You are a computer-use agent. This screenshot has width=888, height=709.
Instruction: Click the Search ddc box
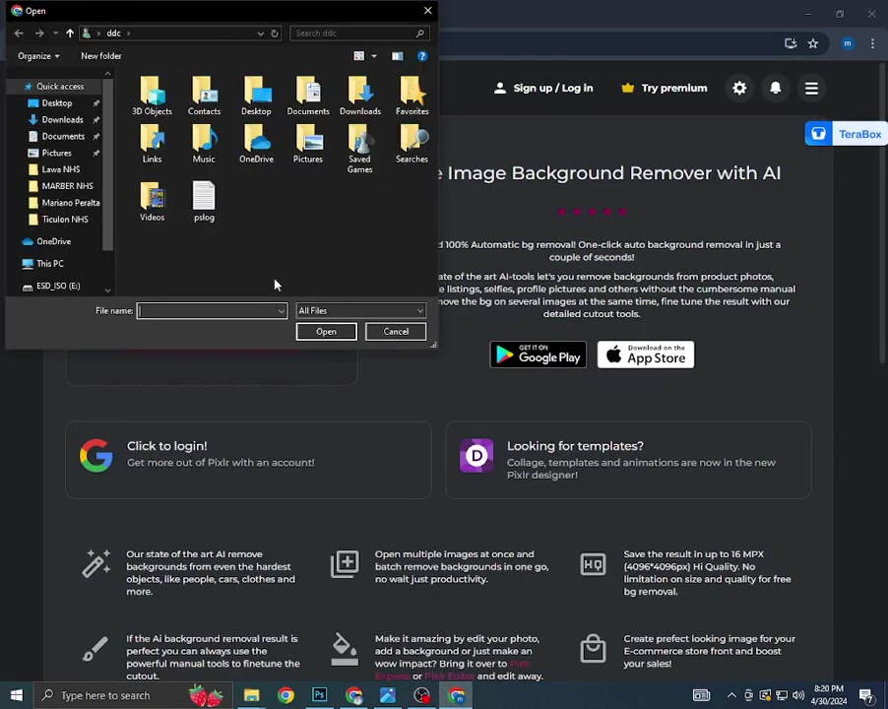[359, 33]
